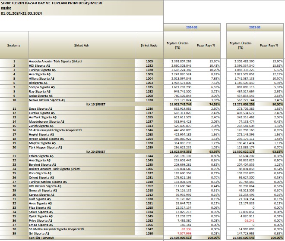The image size is (285, 241).
Task: Select the 'Unico Sigorta AŞ' company cell
Action: [x=82, y=96]
